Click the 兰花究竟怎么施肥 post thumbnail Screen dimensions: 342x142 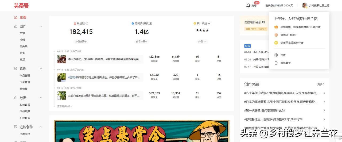[61, 95]
